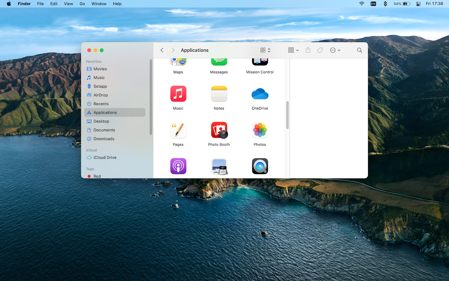
Task: Open the Window menu
Action: (x=99, y=4)
